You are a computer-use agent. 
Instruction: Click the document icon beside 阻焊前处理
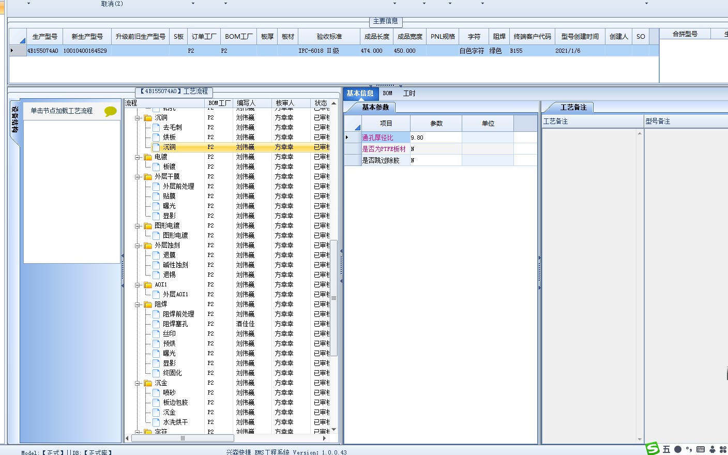pos(157,314)
